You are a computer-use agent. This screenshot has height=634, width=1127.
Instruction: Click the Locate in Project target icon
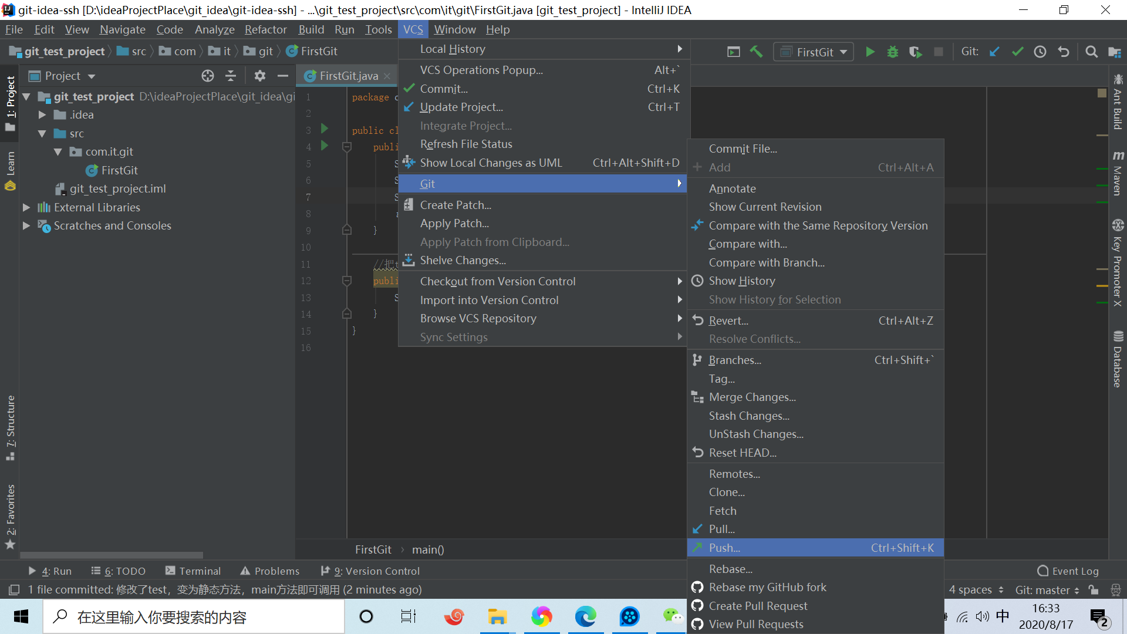click(208, 76)
